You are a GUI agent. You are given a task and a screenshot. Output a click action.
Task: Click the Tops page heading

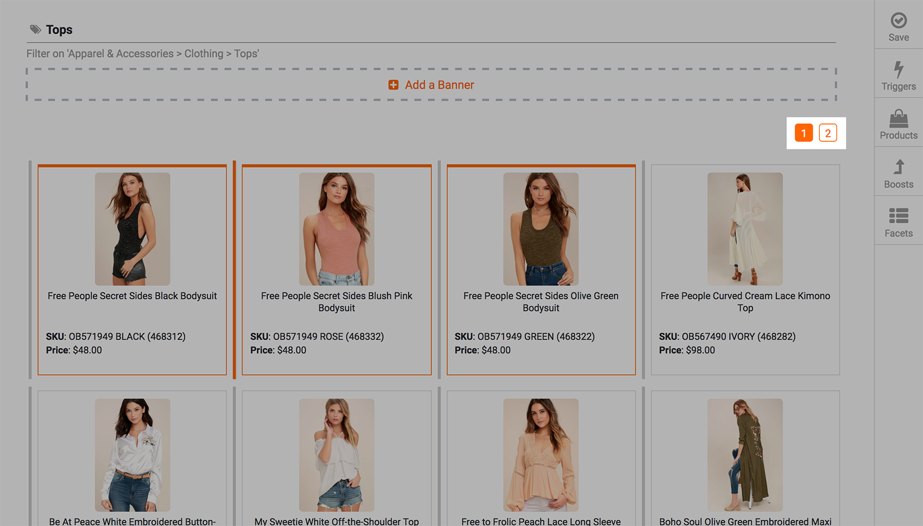[x=59, y=29]
